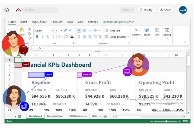Increase font size with large A icon
Screen dimensions: 194x129
(65, 30)
